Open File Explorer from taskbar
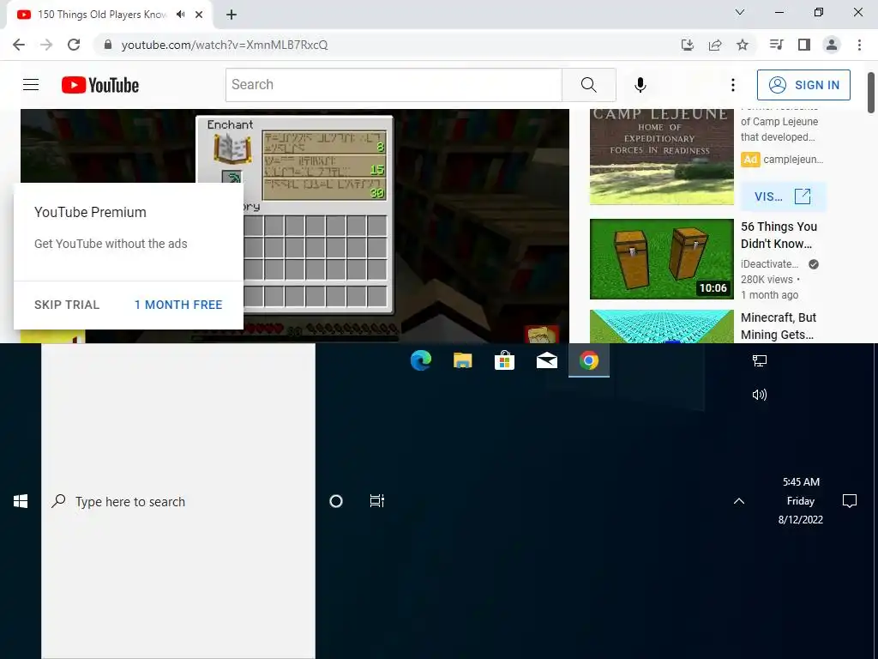 coord(462,360)
